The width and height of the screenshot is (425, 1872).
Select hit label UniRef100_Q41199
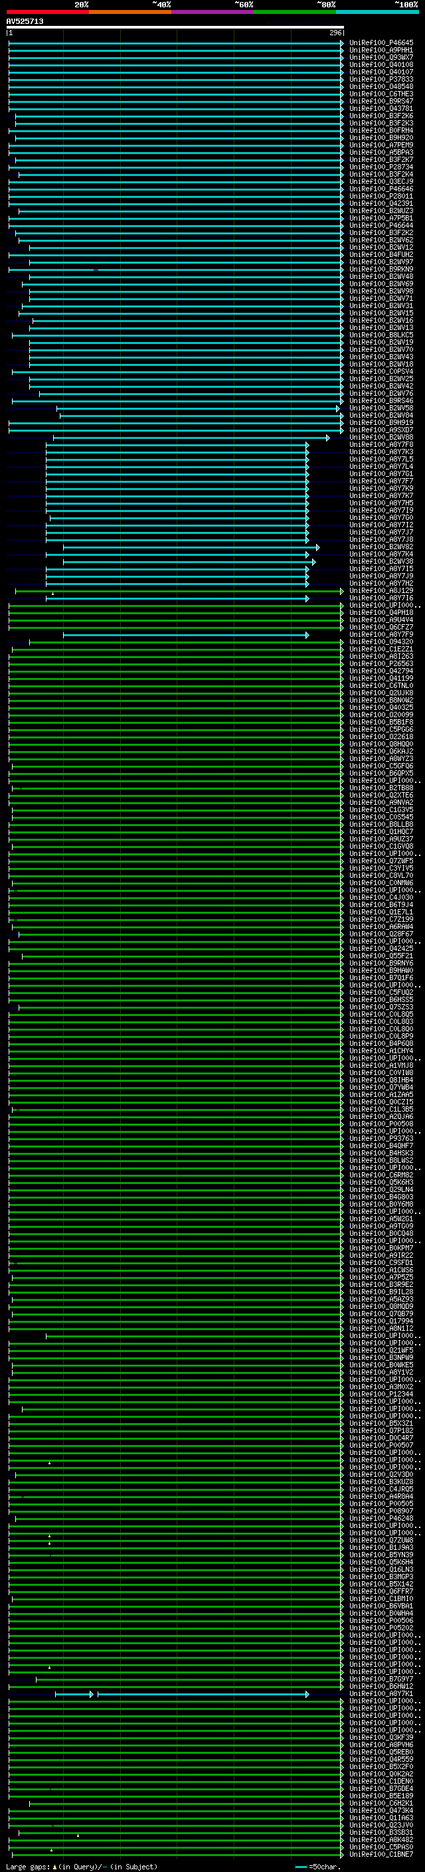click(381, 679)
